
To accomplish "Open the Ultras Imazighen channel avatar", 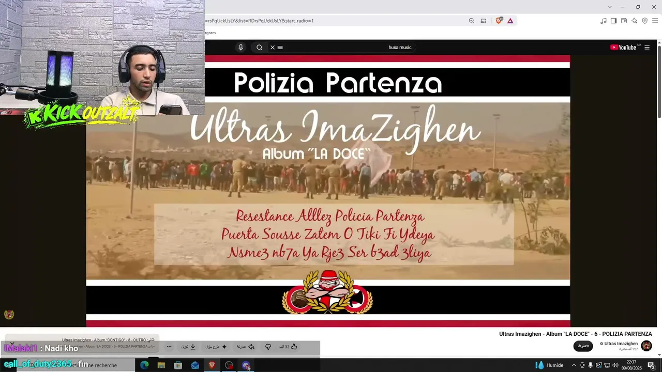I will point(646,346).
